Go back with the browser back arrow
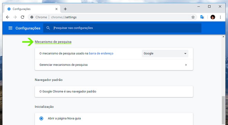The height and width of the screenshot is (125, 228). pos(8,17)
